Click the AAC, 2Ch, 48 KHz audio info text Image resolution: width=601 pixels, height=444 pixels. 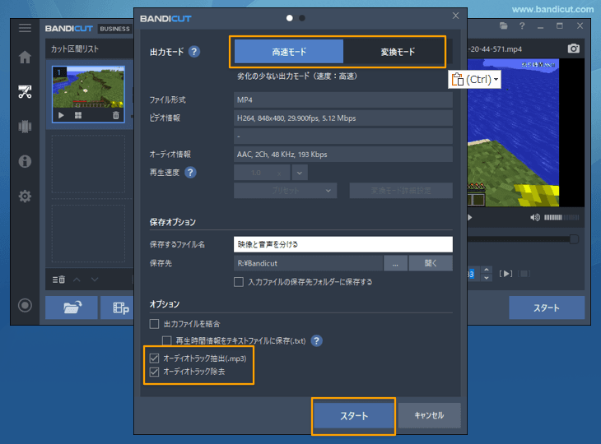pos(282,155)
